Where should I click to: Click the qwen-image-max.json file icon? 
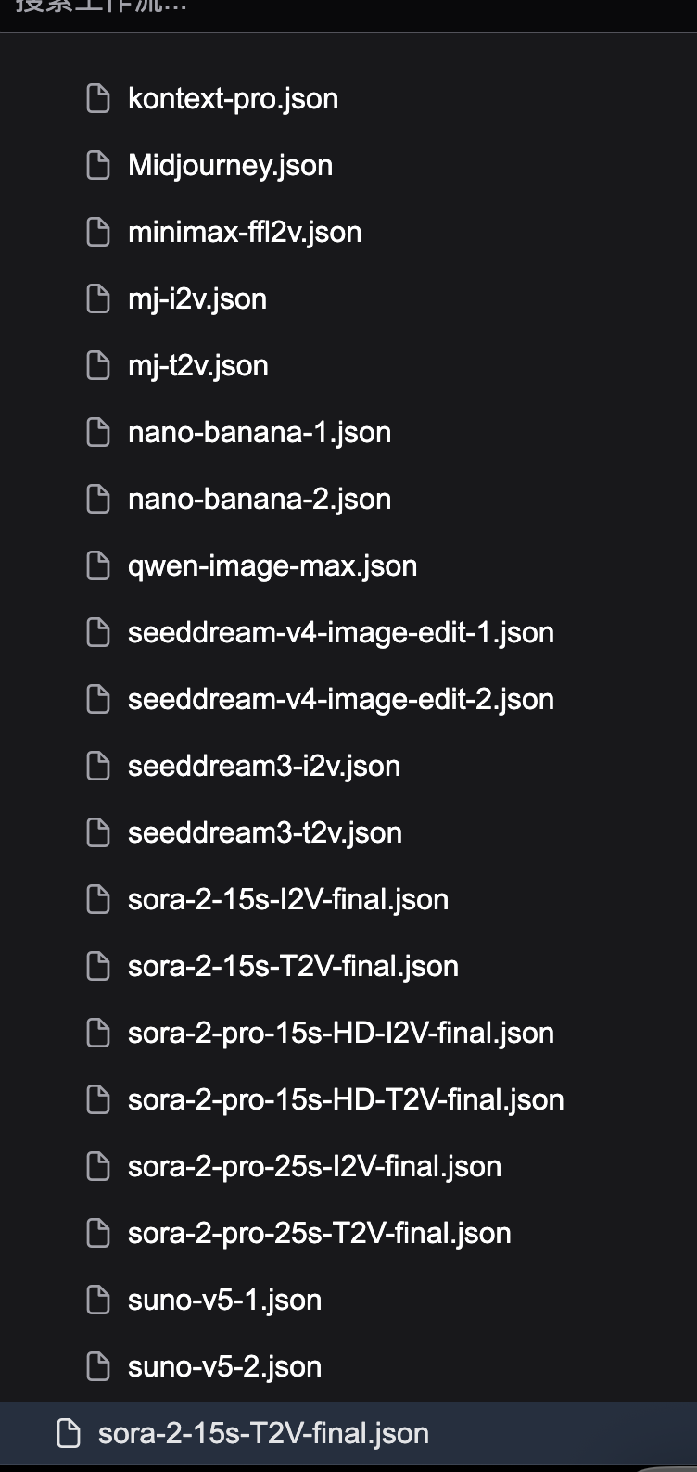[98, 565]
